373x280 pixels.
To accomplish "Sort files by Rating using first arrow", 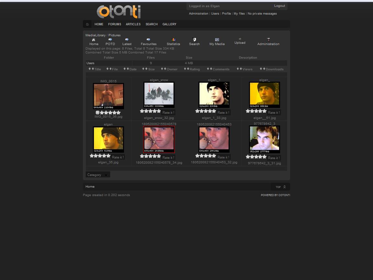I will (185, 69).
